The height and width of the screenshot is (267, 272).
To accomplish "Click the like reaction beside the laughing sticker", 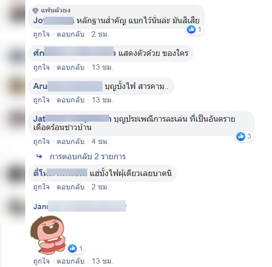I will (72, 249).
